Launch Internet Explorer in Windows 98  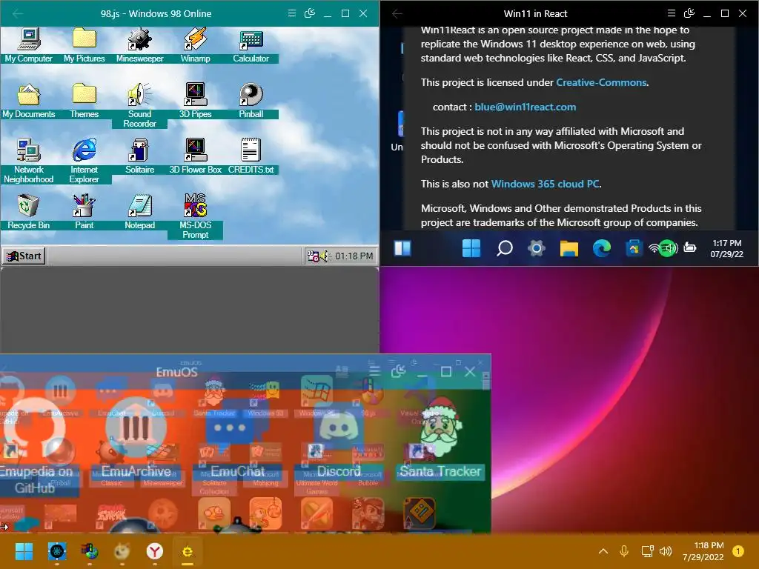pyautogui.click(x=84, y=161)
